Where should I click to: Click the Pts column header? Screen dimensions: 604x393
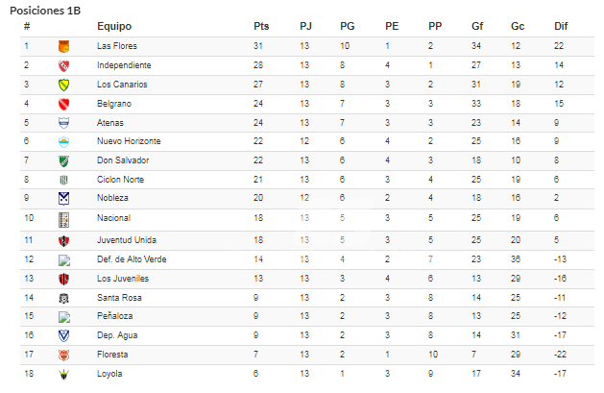click(261, 26)
